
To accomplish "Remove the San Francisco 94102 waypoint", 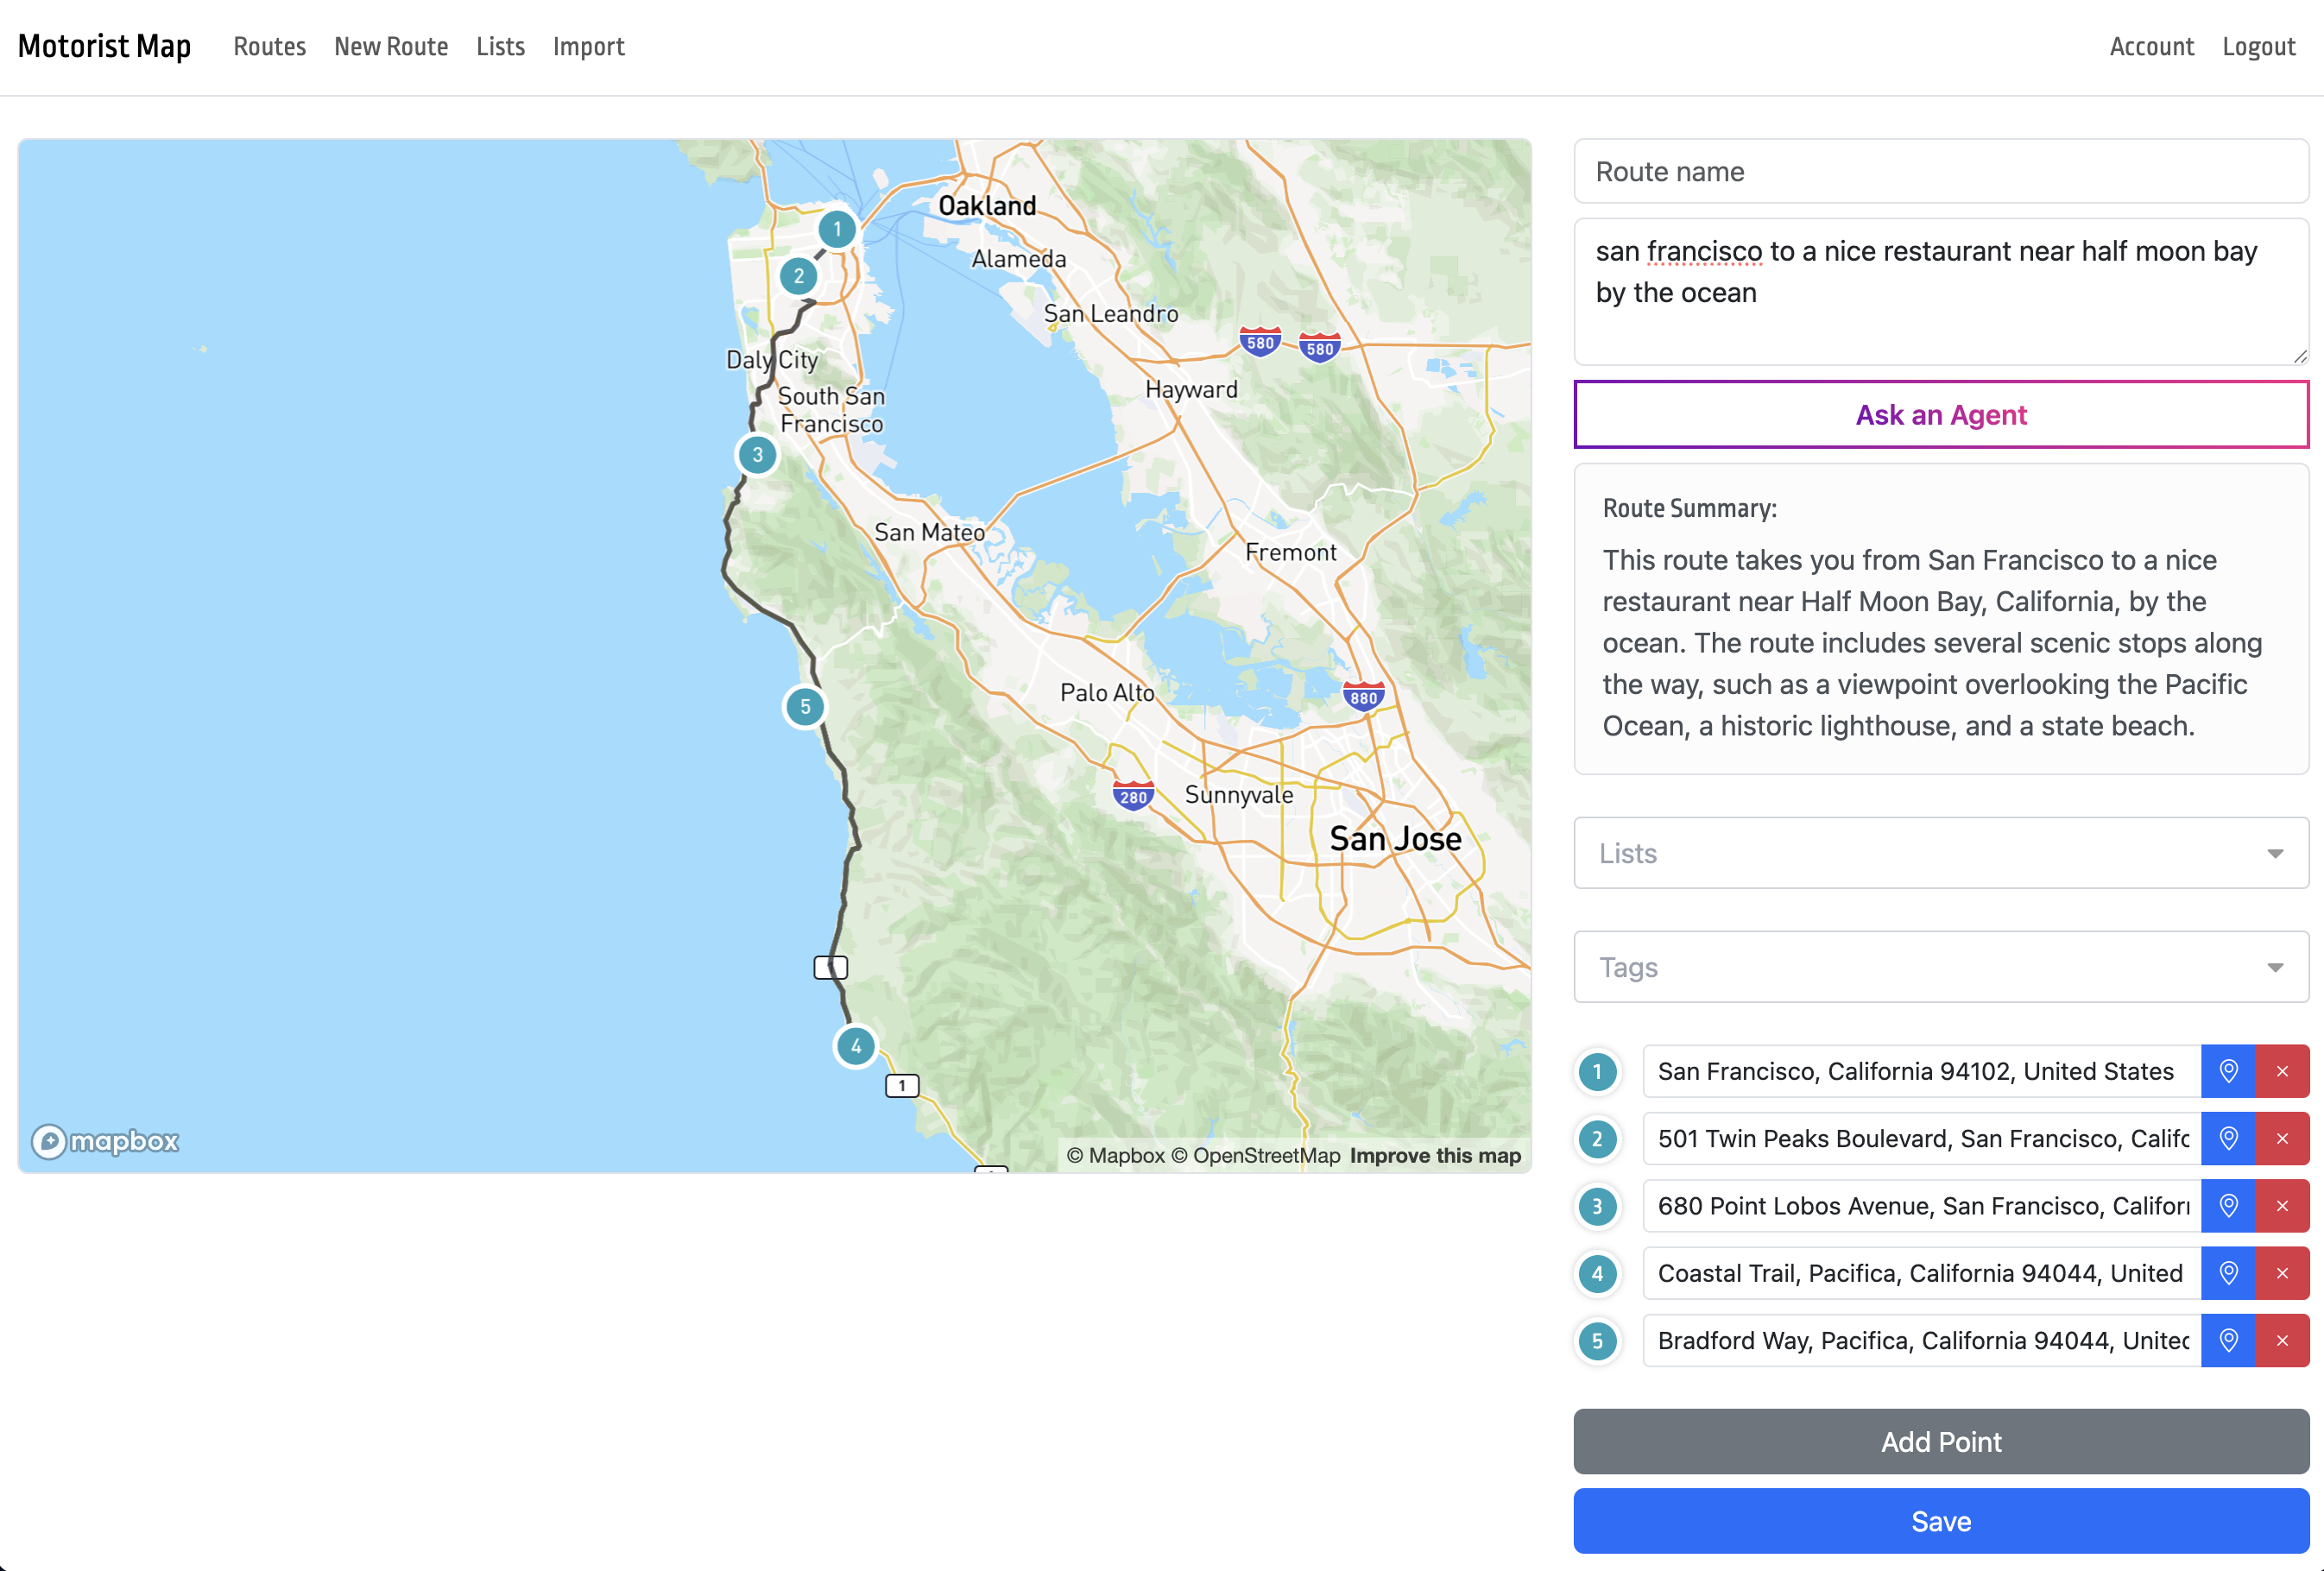I will [x=2281, y=1071].
